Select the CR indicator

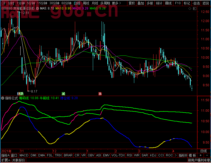coord(77,155)
